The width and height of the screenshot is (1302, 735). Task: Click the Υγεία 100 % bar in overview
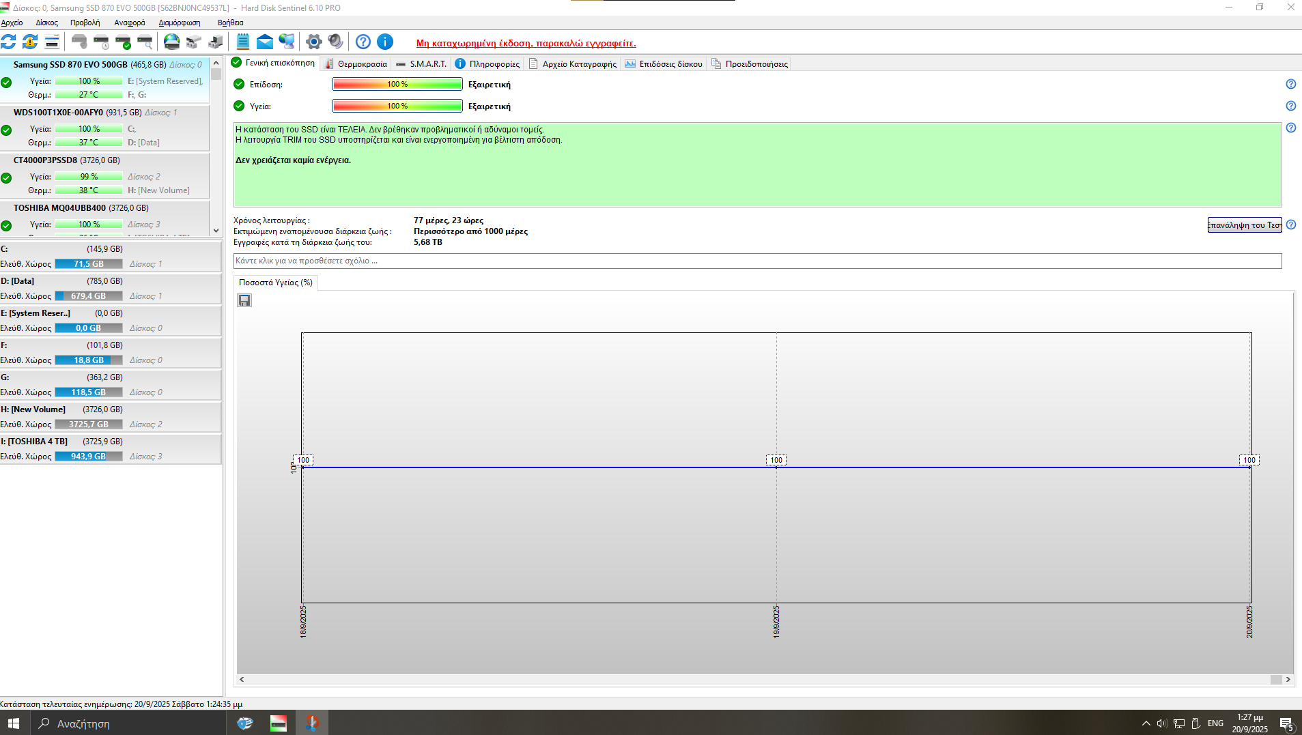pyautogui.click(x=397, y=106)
